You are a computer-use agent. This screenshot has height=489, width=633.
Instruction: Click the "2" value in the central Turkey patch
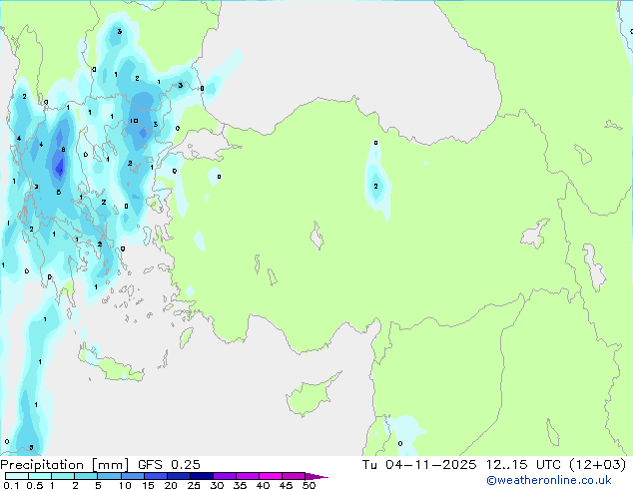(375, 186)
